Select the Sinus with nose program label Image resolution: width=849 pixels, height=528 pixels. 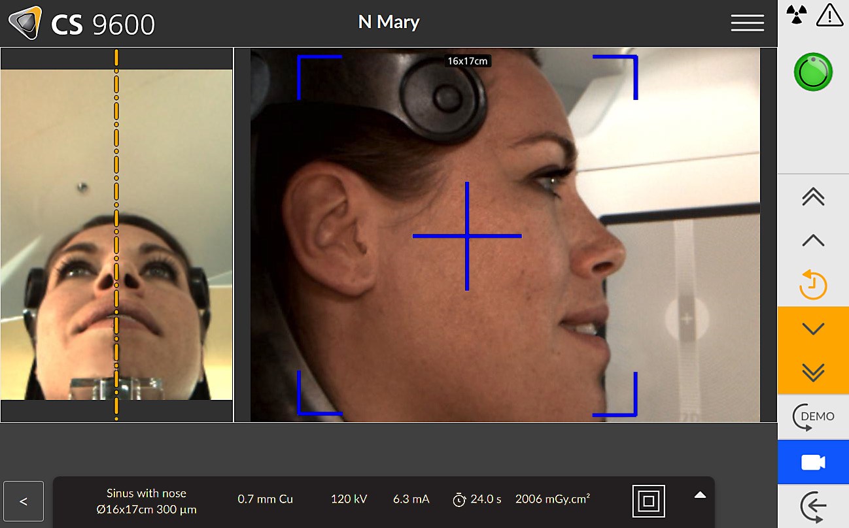(x=147, y=493)
